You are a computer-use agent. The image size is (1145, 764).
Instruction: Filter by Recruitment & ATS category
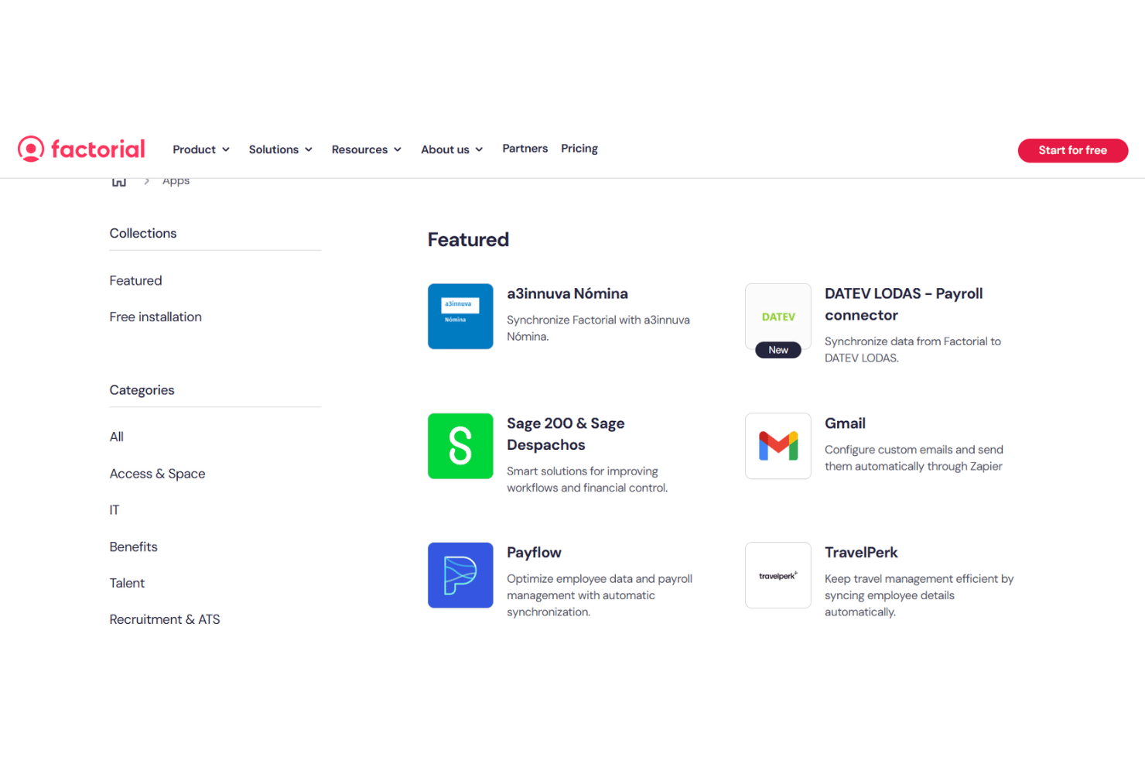pyautogui.click(x=165, y=619)
